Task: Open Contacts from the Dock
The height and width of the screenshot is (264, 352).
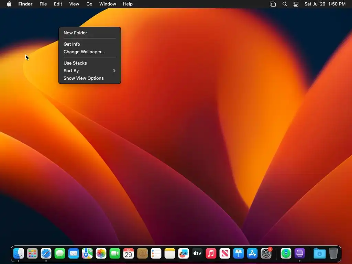Action: pyautogui.click(x=142, y=253)
